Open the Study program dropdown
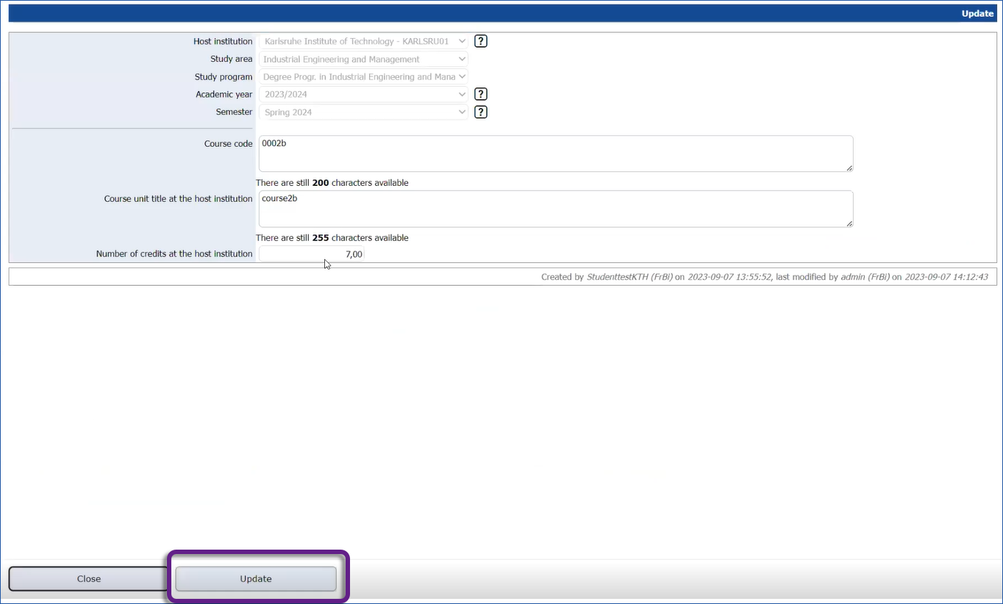 click(x=363, y=76)
